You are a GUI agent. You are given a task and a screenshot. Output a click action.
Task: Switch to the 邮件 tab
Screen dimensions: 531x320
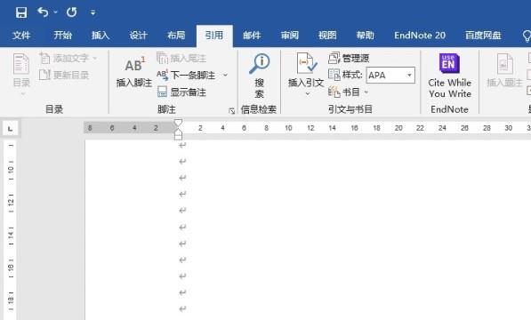[252, 36]
